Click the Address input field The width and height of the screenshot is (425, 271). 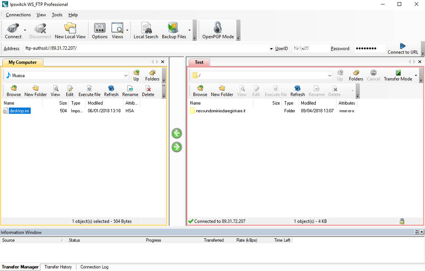[x=146, y=48]
